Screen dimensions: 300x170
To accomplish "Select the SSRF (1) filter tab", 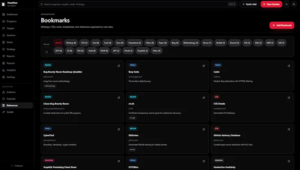I will 270,43.
